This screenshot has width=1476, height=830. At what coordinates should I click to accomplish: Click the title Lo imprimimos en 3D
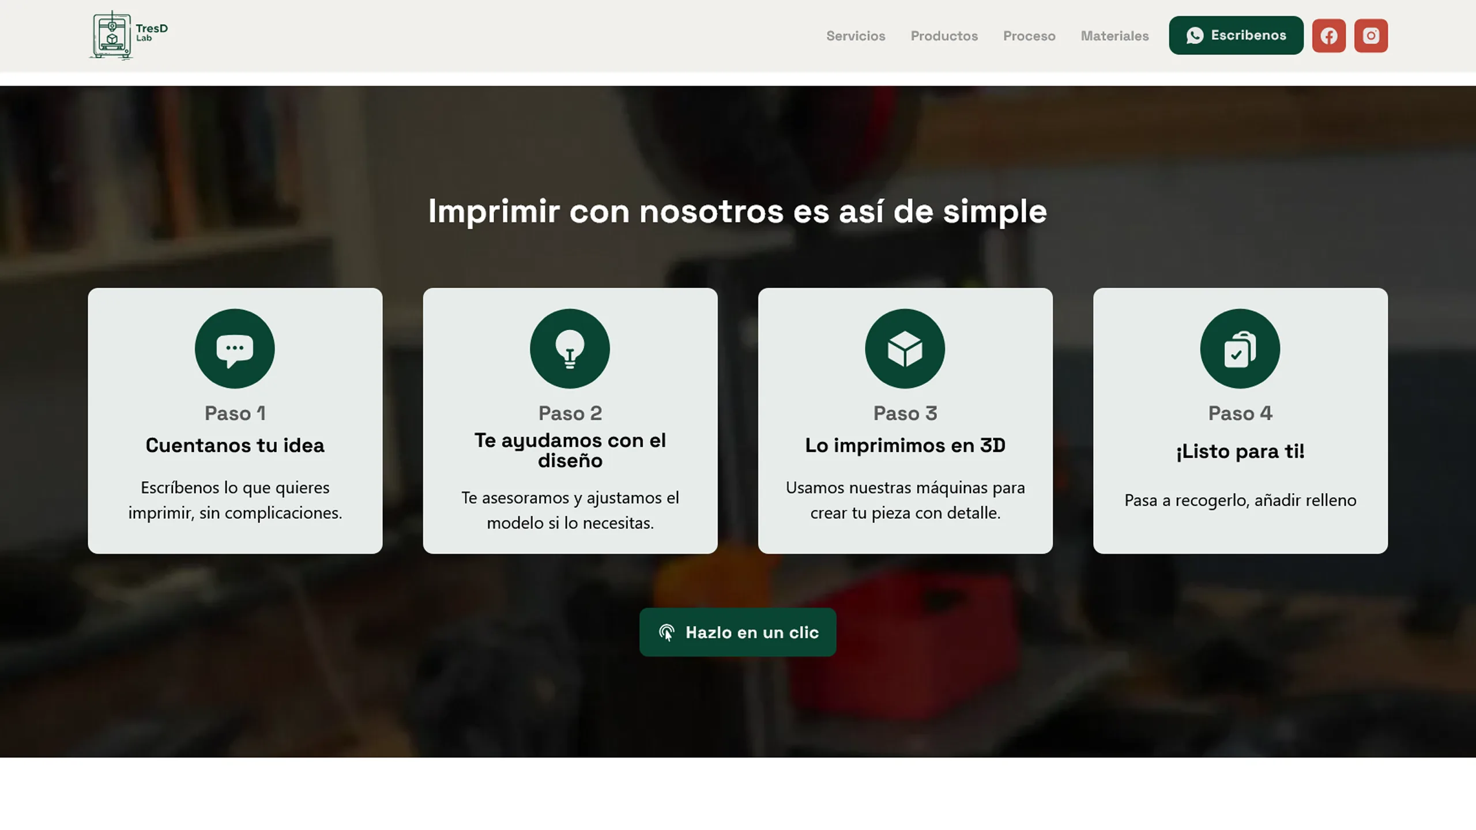pos(905,446)
